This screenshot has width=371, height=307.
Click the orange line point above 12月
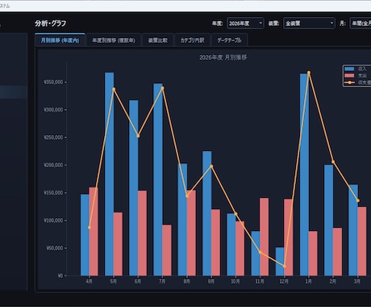[285, 266]
